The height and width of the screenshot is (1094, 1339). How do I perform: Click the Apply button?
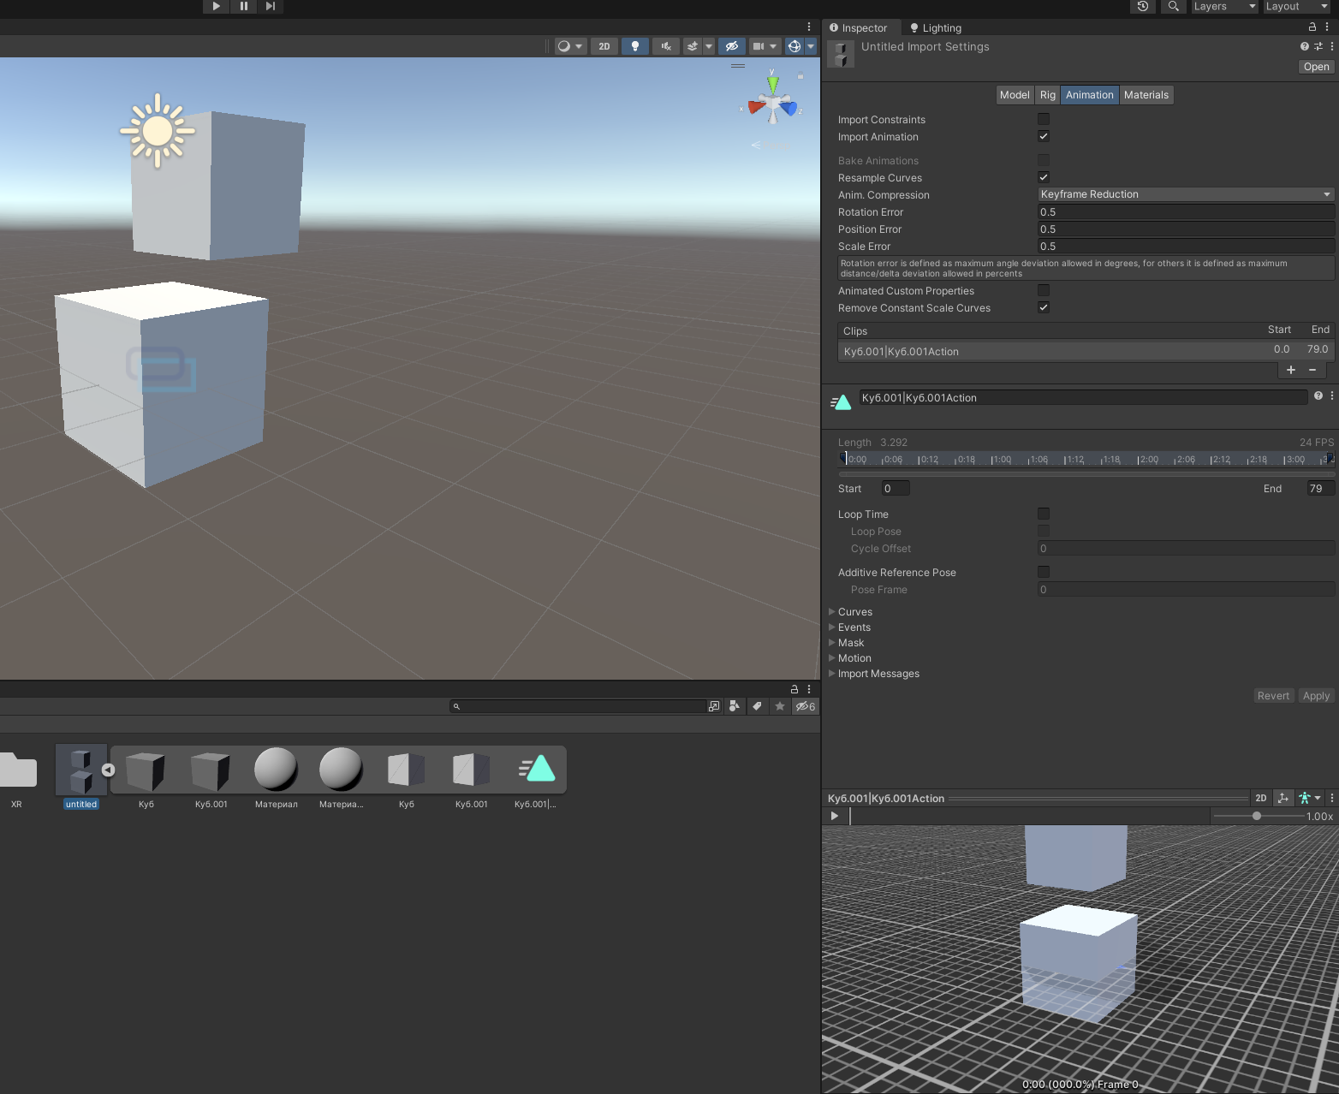pyautogui.click(x=1316, y=696)
